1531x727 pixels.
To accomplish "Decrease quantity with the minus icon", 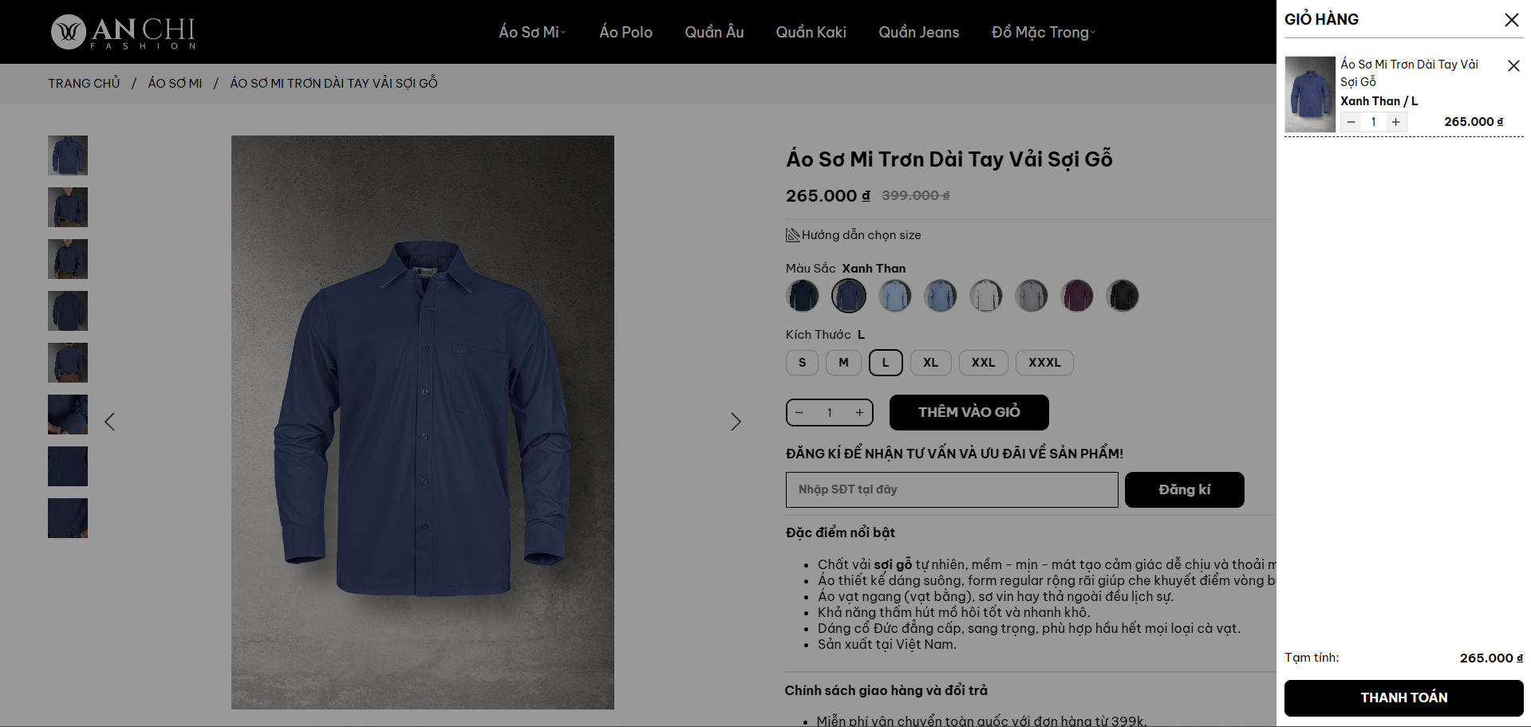I will pos(799,412).
